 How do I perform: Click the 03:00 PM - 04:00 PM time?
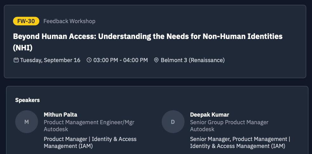pyautogui.click(x=120, y=60)
